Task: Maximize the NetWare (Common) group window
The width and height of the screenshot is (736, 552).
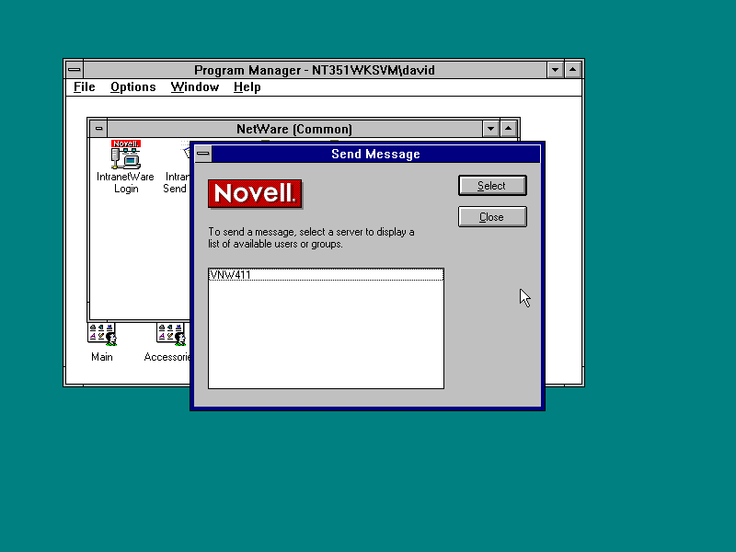Action: [x=509, y=129]
